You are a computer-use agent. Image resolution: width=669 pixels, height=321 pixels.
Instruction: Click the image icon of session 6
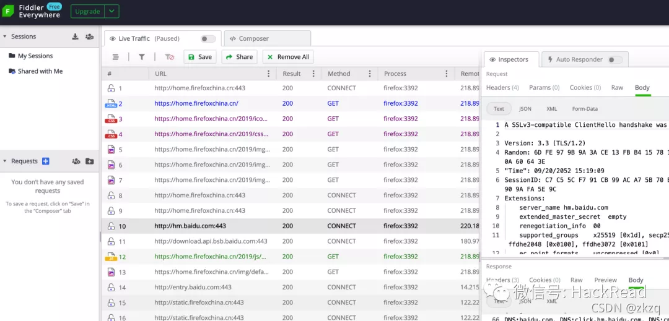(111, 165)
